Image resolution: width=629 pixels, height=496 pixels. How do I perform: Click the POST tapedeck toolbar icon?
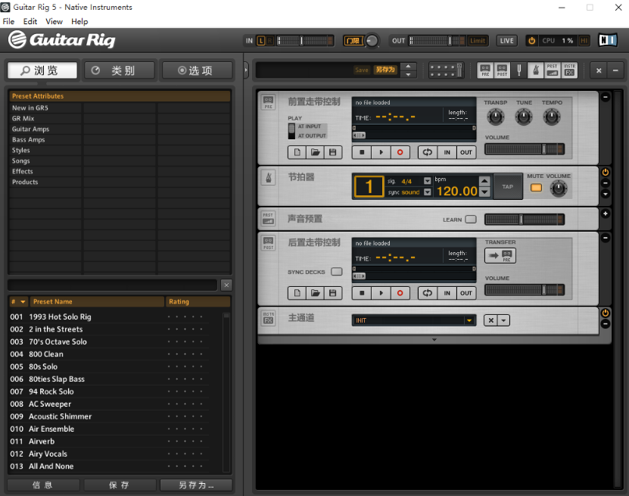pyautogui.click(x=503, y=70)
